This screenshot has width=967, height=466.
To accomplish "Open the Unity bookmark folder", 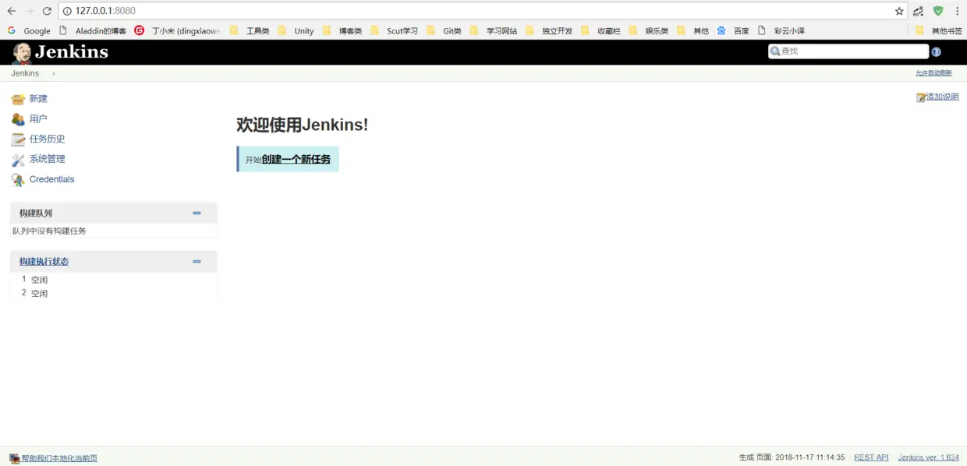I will click(296, 31).
